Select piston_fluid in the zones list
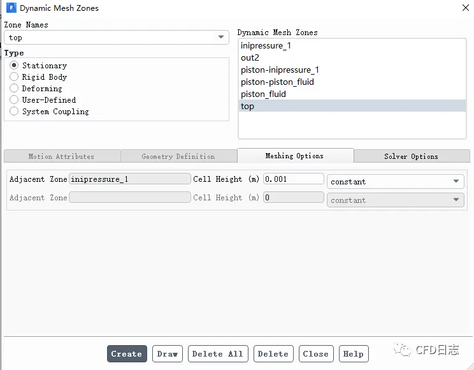Viewport: 474px width, 370px height. [x=263, y=94]
